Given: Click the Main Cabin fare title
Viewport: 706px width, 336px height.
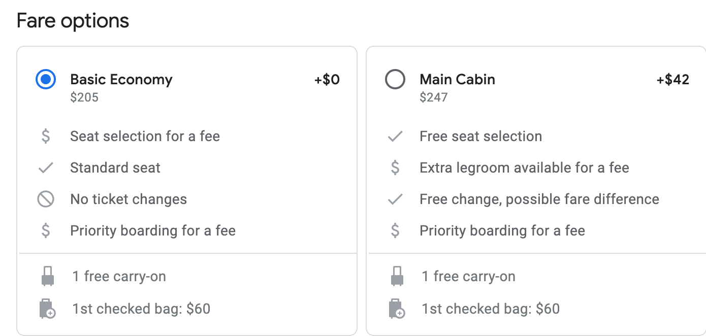Looking at the screenshot, I should pos(457,80).
